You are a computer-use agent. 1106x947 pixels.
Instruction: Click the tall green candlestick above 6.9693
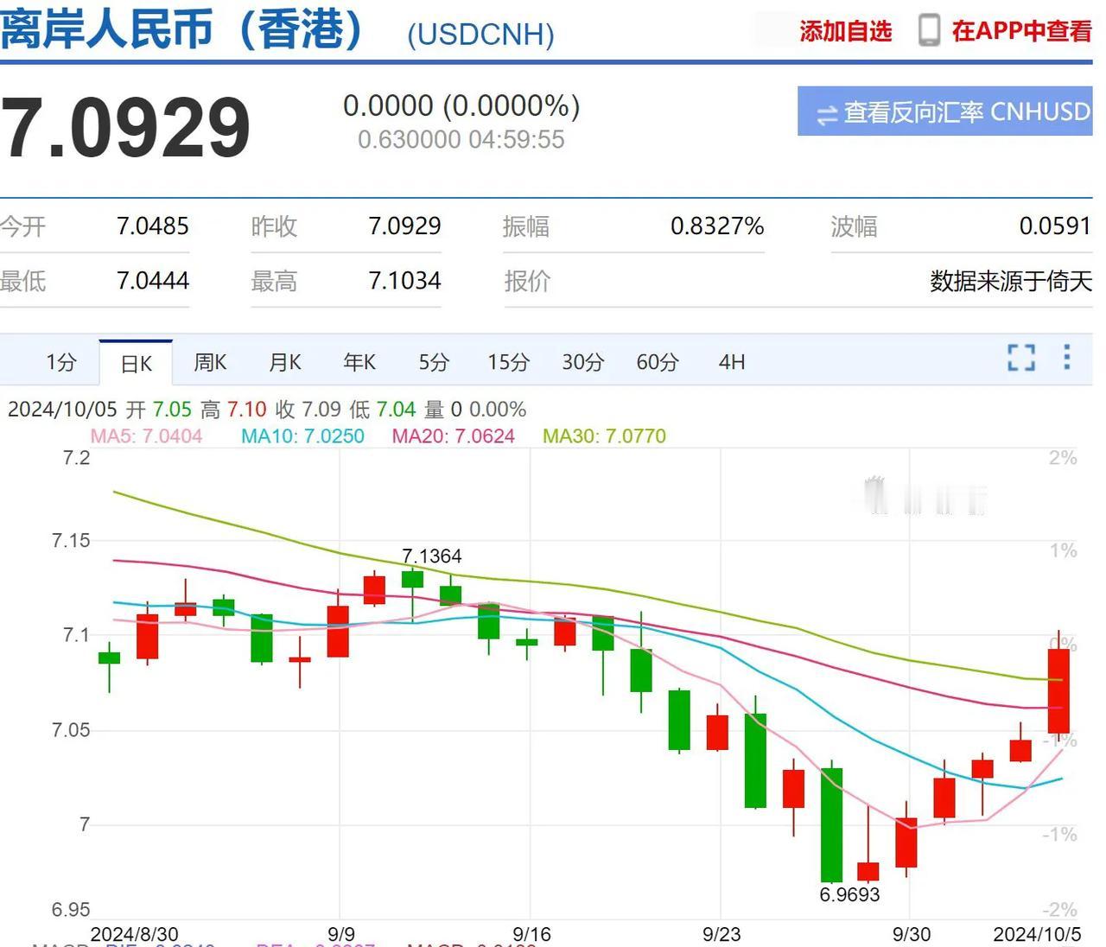coord(831,824)
